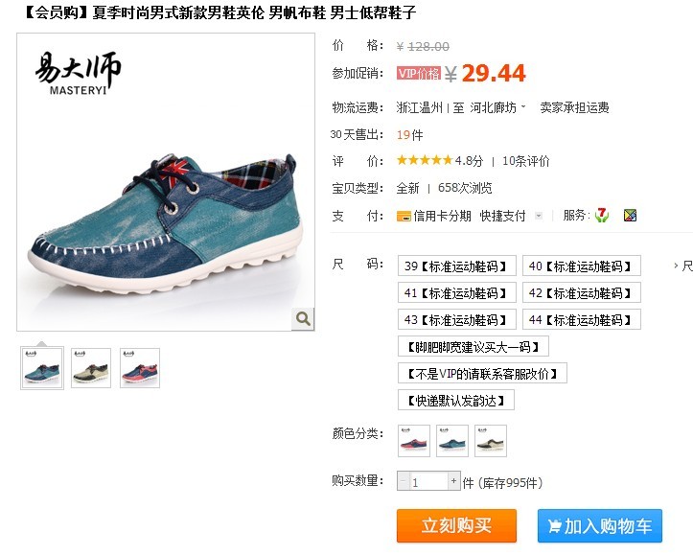Click the colorful square service badge icon

(x=630, y=216)
